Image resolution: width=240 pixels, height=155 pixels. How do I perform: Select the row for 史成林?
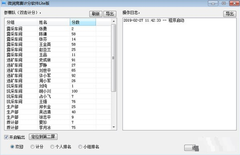coord(58,60)
